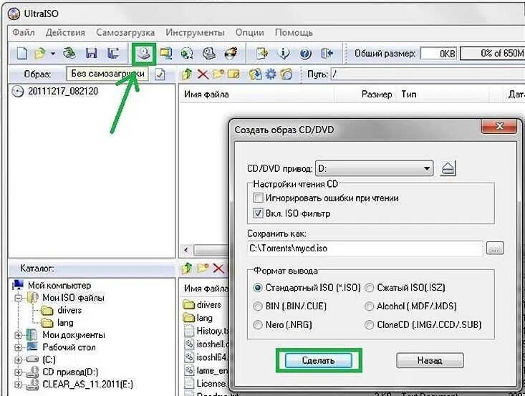525x396 pixels.
Task: Expand the CLEAR_AS_11.2011(E:) tree node
Action: tap(18, 385)
